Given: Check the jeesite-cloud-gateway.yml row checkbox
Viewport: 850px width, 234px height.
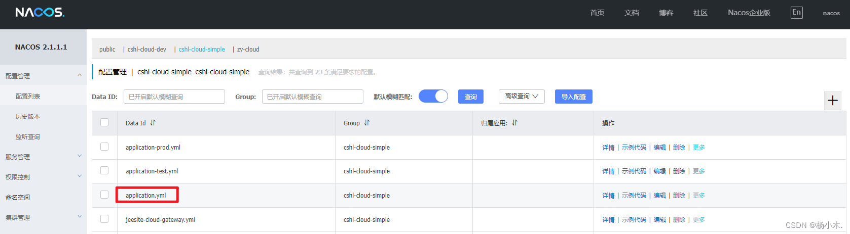Looking at the screenshot, I should click(104, 219).
